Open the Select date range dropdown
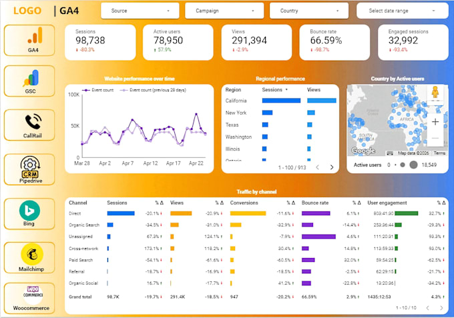 tap(403, 11)
